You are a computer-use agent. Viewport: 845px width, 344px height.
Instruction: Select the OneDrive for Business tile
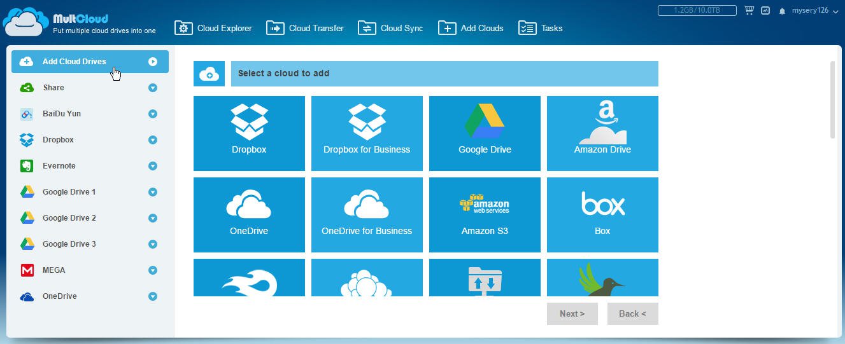click(x=367, y=215)
